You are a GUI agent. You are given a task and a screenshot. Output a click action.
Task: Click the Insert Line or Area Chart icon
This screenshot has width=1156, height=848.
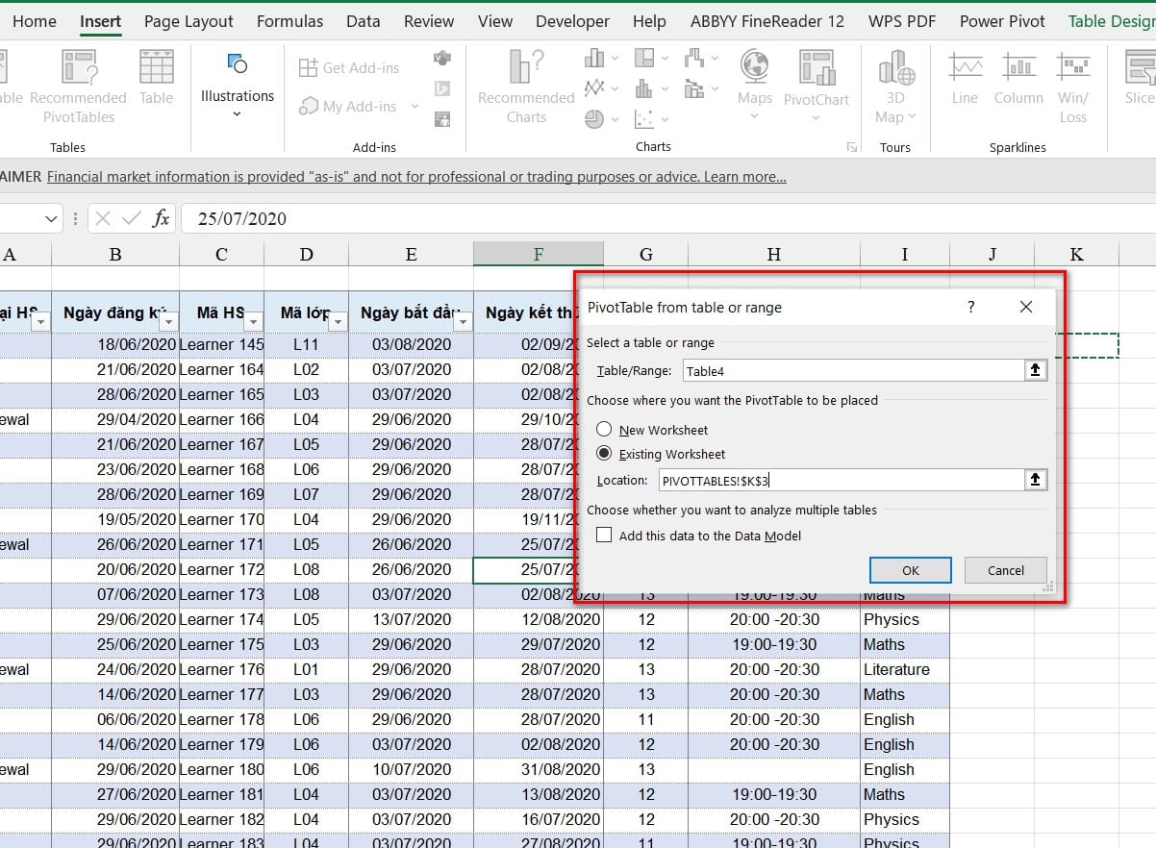(x=594, y=88)
